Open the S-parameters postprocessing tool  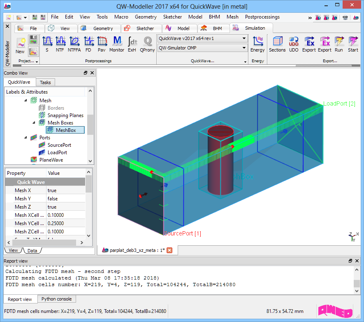tap(47, 43)
